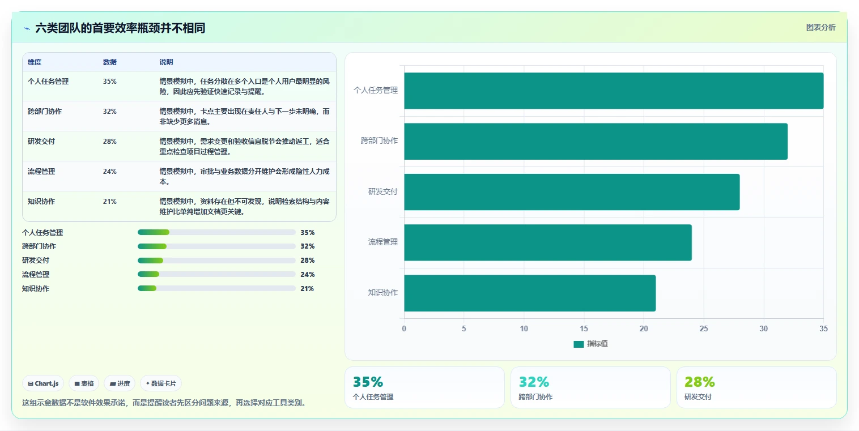Viewport: 859px width, 431px height.
Task: Open the 图表分析 label in the header
Action: (820, 27)
